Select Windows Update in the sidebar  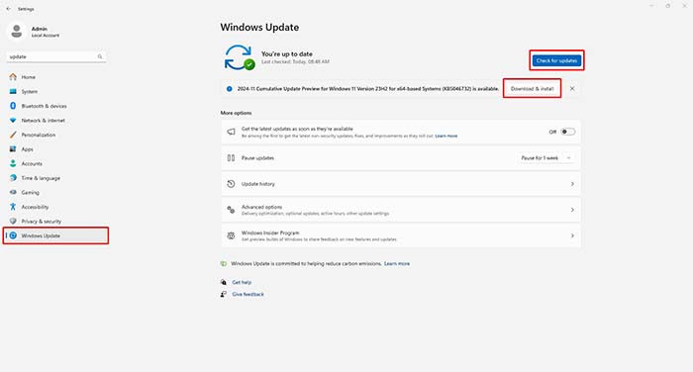click(55, 235)
